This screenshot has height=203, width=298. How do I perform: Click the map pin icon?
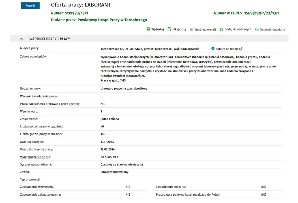point(213,49)
